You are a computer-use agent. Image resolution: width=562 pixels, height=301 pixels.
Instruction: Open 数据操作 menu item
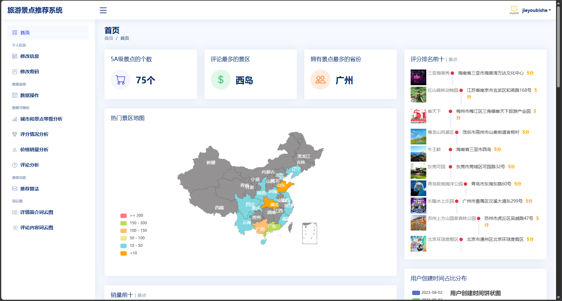pyautogui.click(x=48, y=96)
